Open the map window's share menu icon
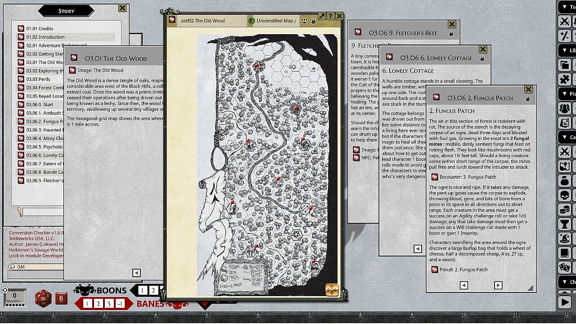Screen dimensions: 576x324 (304, 21)
